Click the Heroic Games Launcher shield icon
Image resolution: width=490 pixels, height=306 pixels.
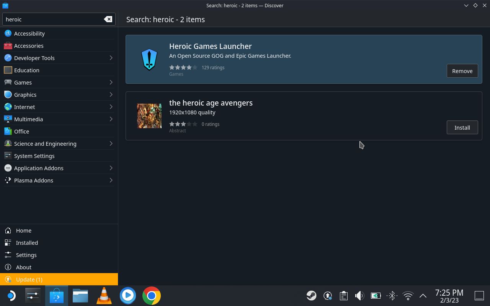click(x=149, y=59)
